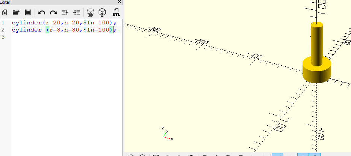Redo the last undone edit
The image size is (351, 156).
(x=53, y=12)
